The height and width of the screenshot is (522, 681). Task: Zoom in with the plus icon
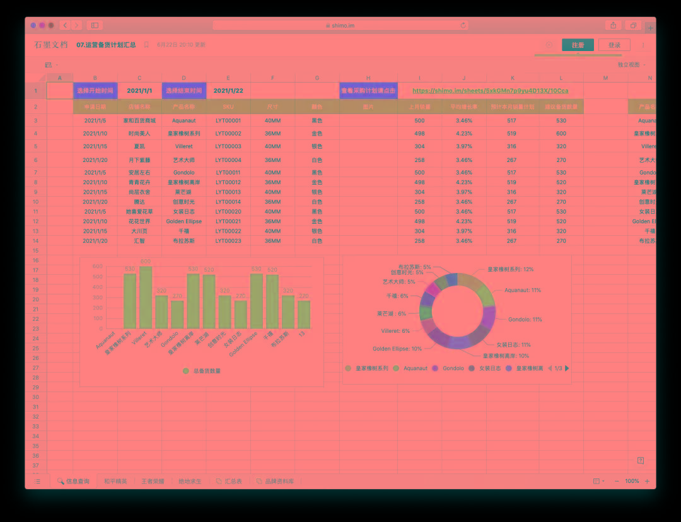(x=647, y=481)
